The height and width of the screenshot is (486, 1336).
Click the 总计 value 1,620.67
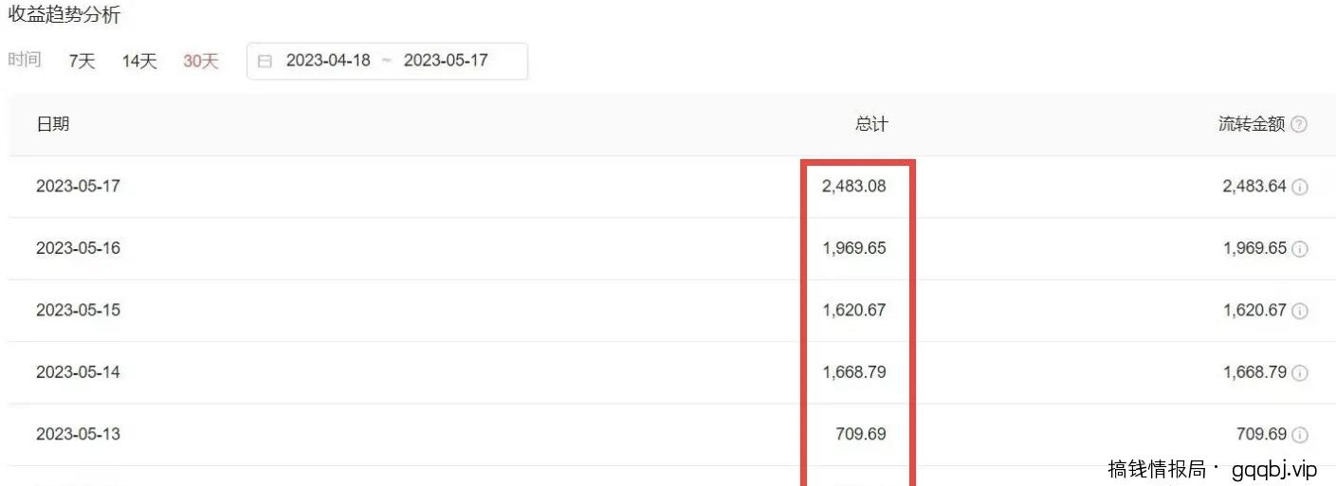854,310
